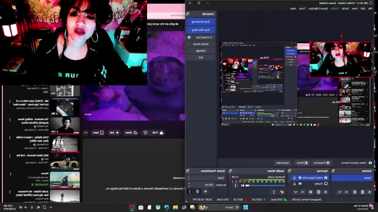The height and width of the screenshot is (212, 378).
Task: Click Deactivate button on source toolbar
Action: pos(283,163)
